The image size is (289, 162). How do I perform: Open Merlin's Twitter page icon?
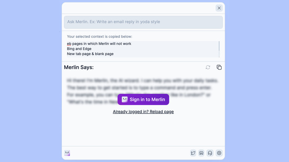pos(193,153)
